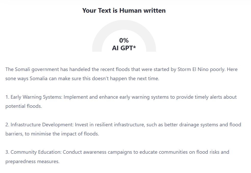The height and width of the screenshot is (173, 251).
Task: Click the phrase 'the next time.'
Action: [144, 79]
